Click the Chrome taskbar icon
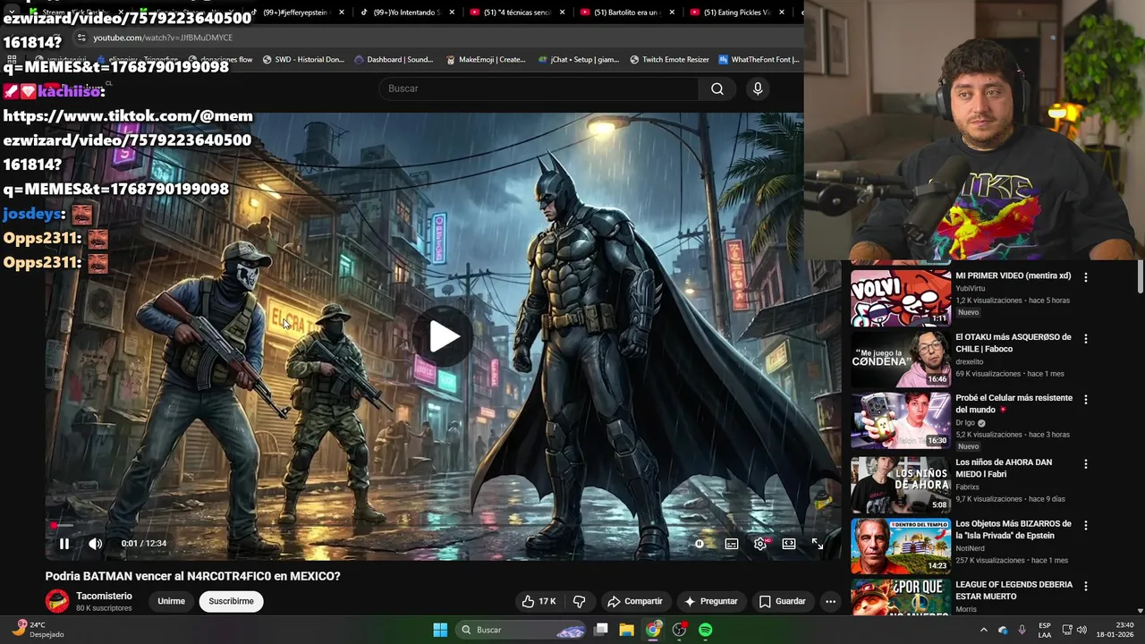The image size is (1145, 644). 653,630
